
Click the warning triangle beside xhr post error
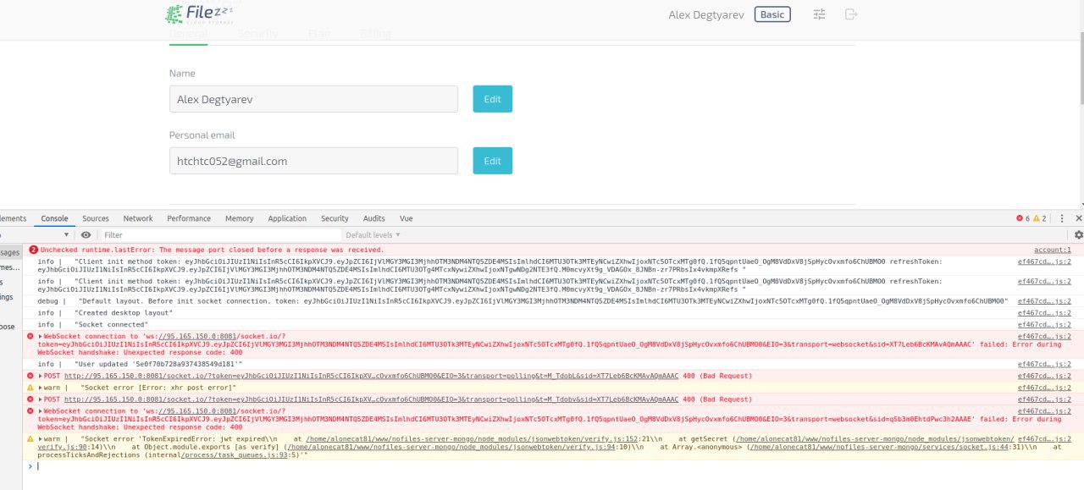tap(30, 388)
